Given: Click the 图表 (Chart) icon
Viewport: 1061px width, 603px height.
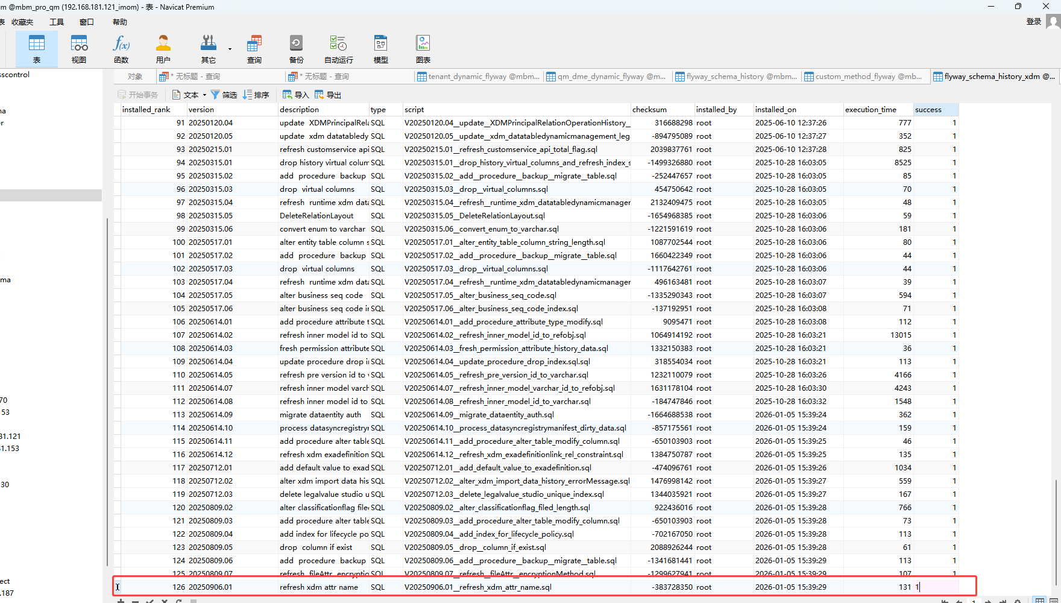Looking at the screenshot, I should coord(423,49).
